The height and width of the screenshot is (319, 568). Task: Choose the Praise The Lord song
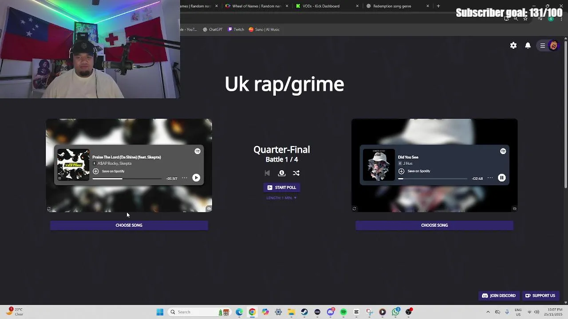tap(129, 225)
